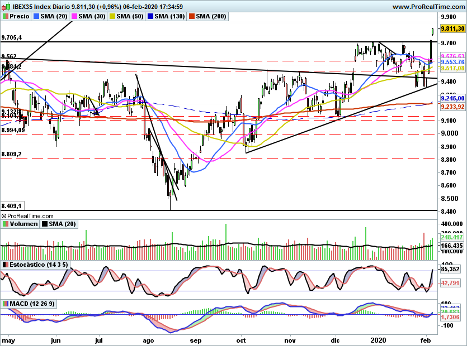The height and width of the screenshot is (346, 467).
Task: Click the jun month on time axis
Action: (x=56, y=340)
